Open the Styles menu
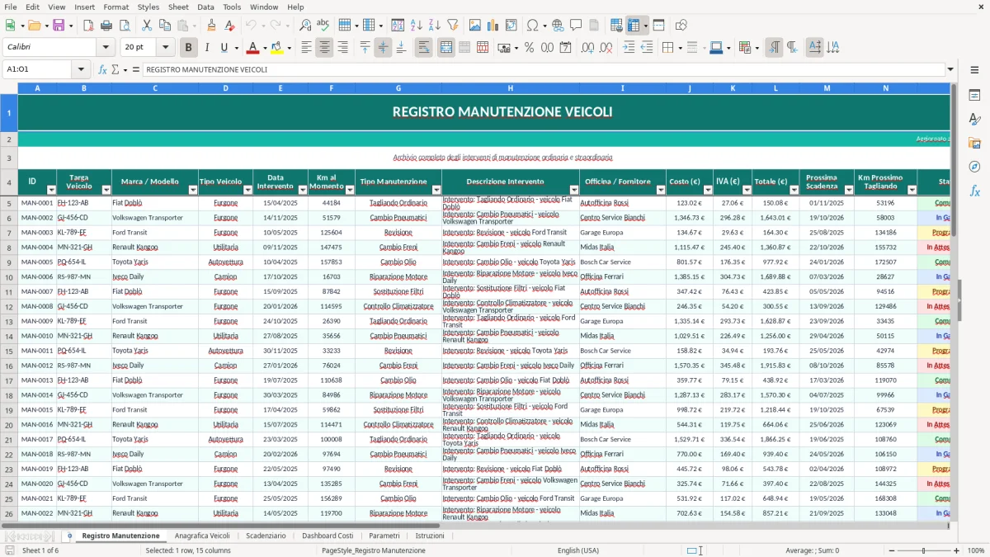This screenshot has width=990, height=557. [148, 7]
